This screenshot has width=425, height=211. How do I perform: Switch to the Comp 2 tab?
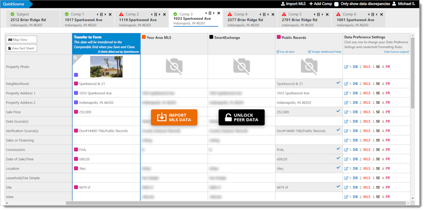click(x=141, y=19)
